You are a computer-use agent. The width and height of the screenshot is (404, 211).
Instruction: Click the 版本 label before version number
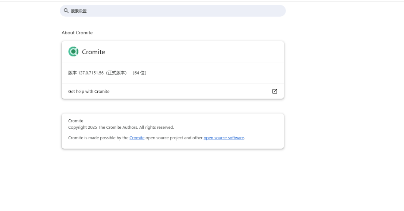pos(72,73)
